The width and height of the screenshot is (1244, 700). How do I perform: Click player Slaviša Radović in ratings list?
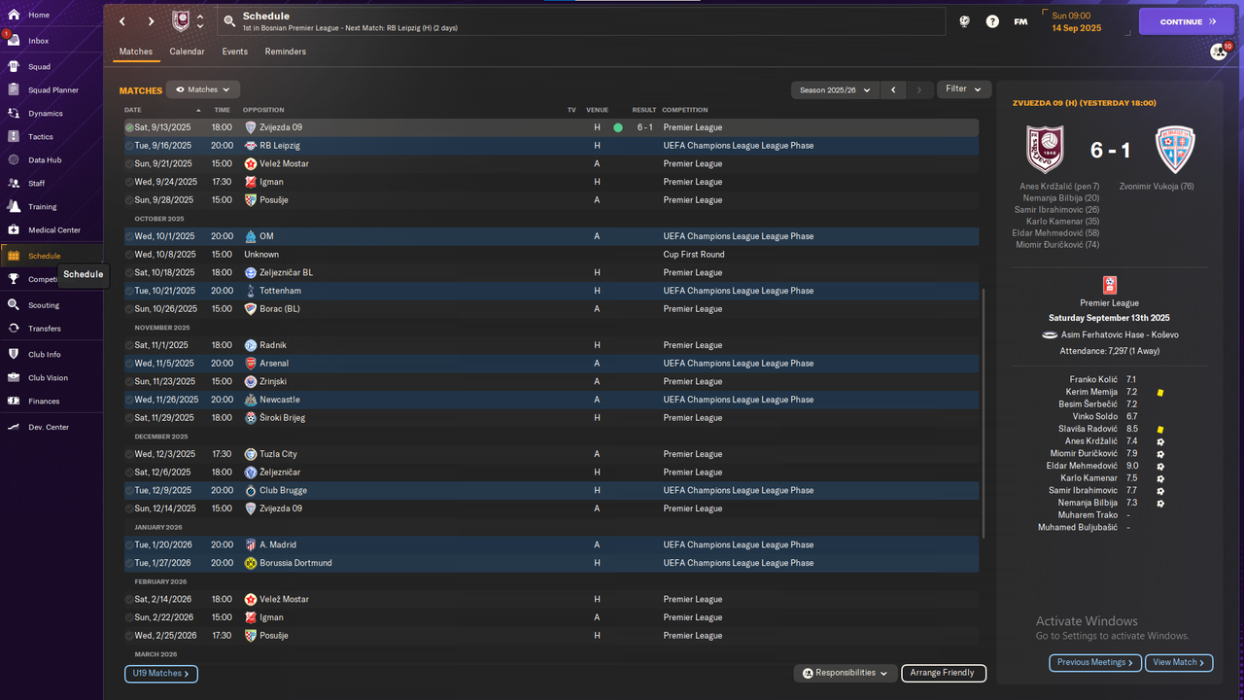tap(1086, 429)
